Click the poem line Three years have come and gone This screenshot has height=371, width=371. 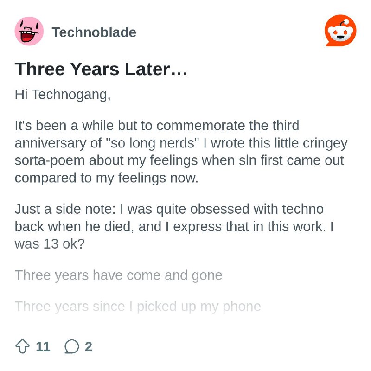(119, 275)
